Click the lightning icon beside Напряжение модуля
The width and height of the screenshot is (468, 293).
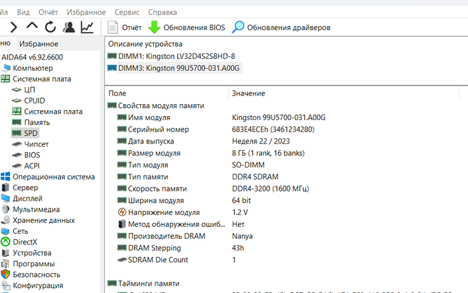click(x=122, y=212)
